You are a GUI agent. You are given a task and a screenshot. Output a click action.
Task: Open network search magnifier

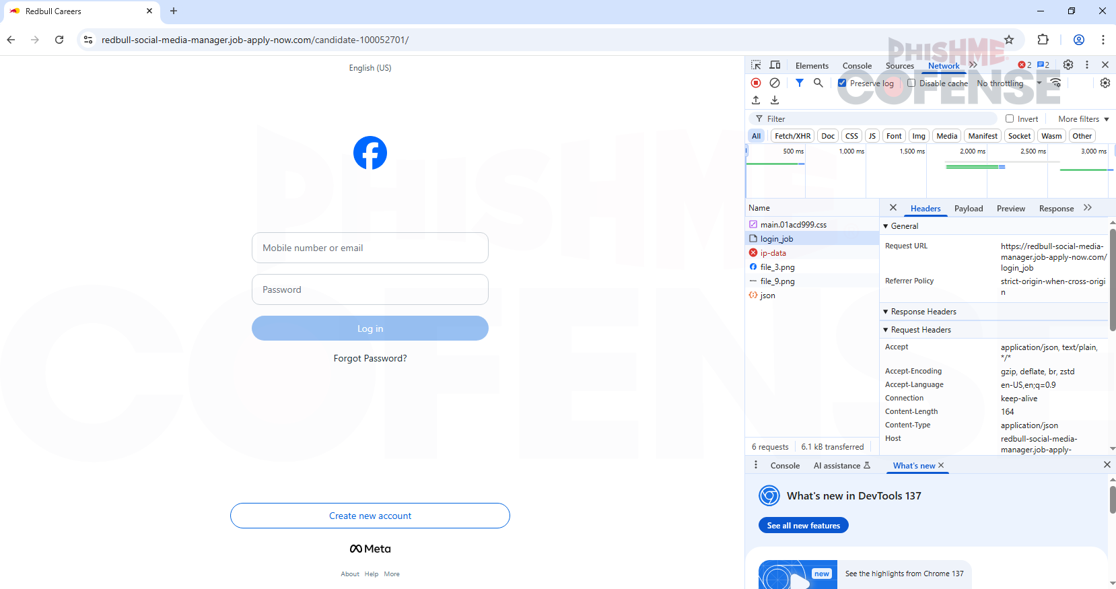click(818, 83)
